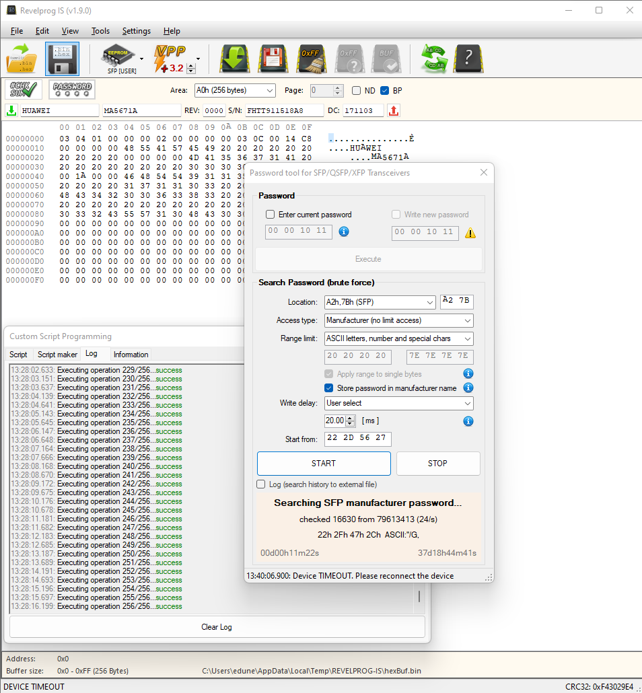Click the DC 171103 date code field
This screenshot has width=642, height=693.
click(363, 110)
